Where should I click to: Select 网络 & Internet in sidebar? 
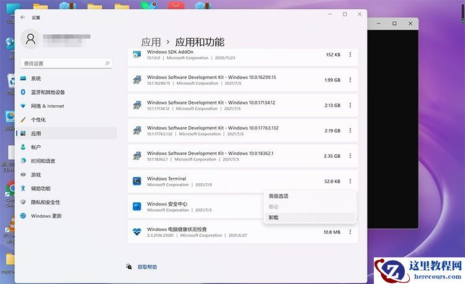pyautogui.click(x=47, y=106)
